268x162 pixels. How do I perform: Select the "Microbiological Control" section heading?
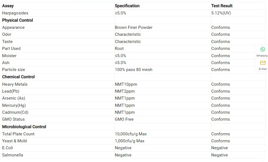coord(24,127)
